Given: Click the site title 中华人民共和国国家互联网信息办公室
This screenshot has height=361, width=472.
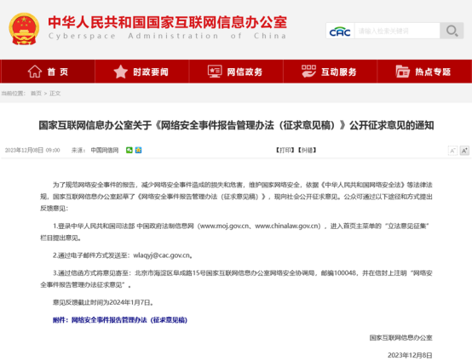Looking at the screenshot, I should coord(167,22).
